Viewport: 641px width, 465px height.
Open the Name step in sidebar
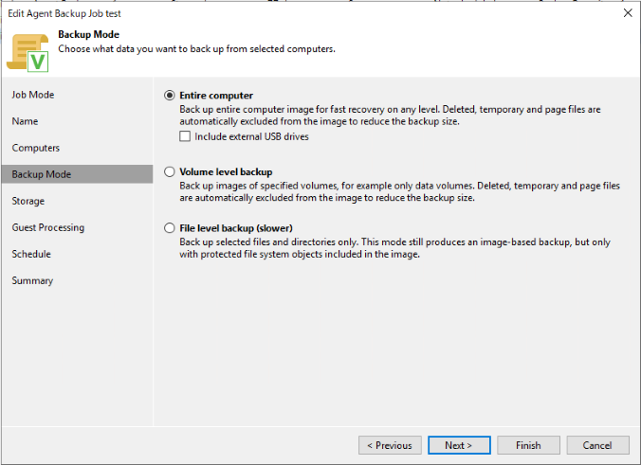click(x=26, y=121)
